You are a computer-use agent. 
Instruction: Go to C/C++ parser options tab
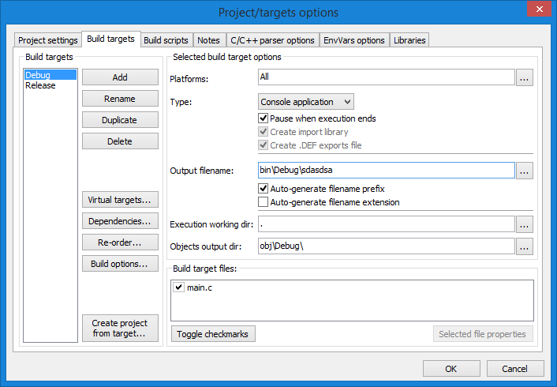coord(272,40)
